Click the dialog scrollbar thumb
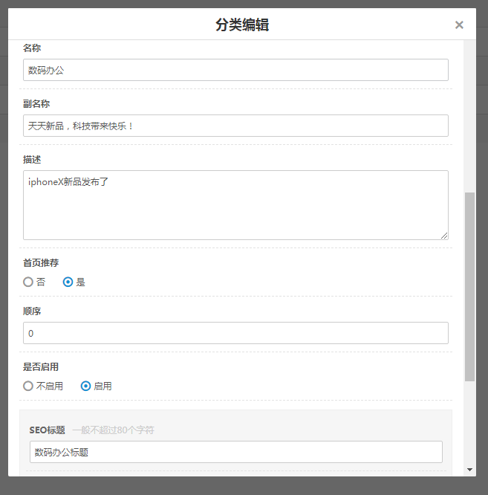The width and height of the screenshot is (488, 495). point(469,287)
